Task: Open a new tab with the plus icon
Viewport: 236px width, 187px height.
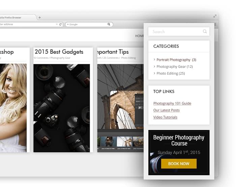Action: [x=39, y=18]
